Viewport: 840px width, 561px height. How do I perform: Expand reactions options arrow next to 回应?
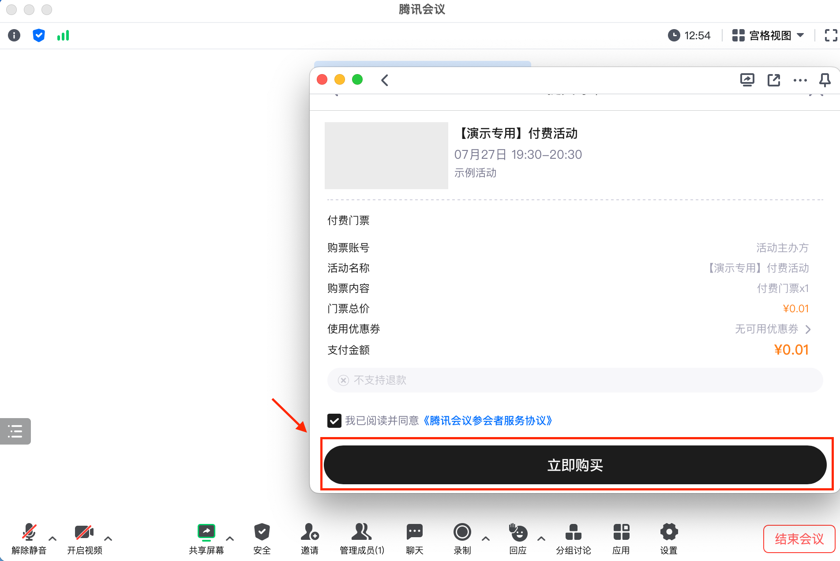pos(541,539)
